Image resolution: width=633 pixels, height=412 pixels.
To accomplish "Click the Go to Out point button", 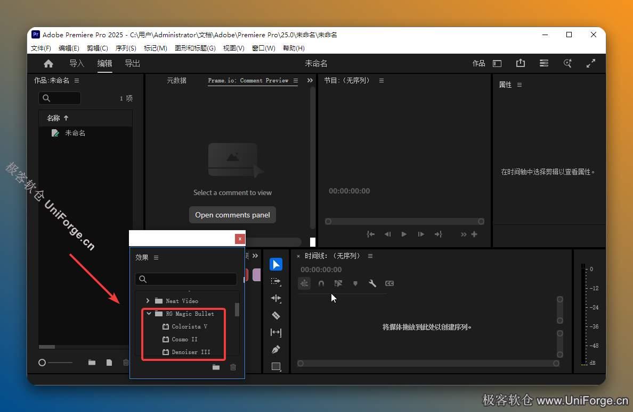I will point(438,234).
